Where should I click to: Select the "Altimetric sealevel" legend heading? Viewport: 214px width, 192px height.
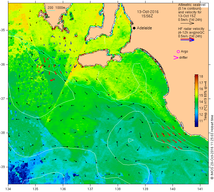click(192, 5)
